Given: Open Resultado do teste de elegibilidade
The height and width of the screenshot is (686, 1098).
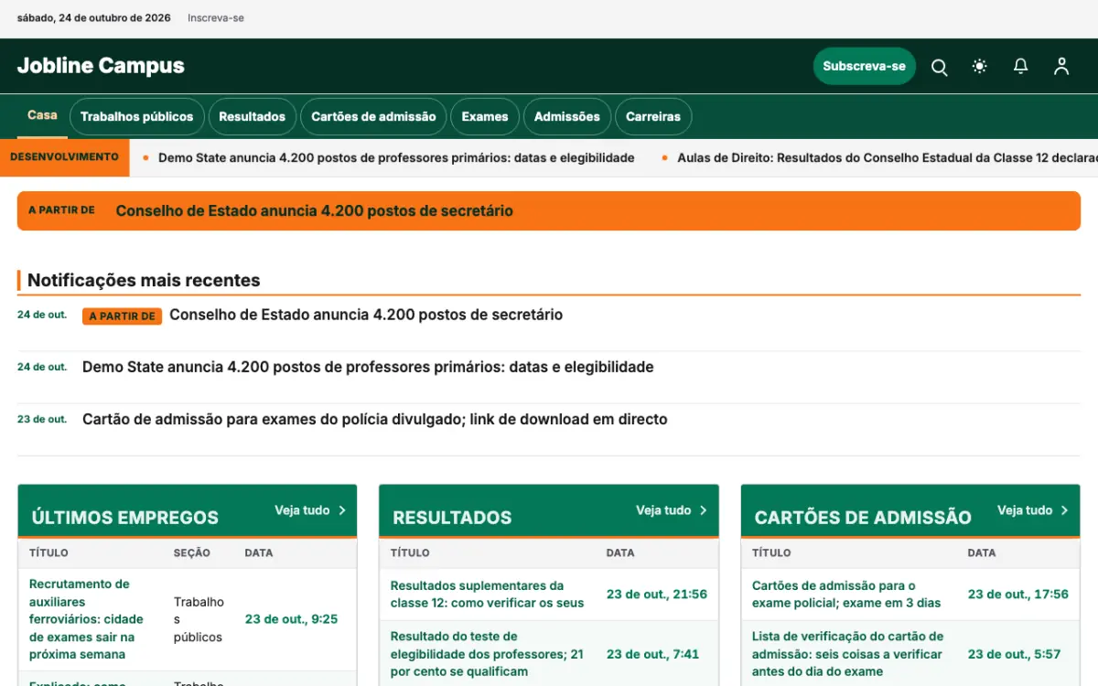Looking at the screenshot, I should click(487, 654).
